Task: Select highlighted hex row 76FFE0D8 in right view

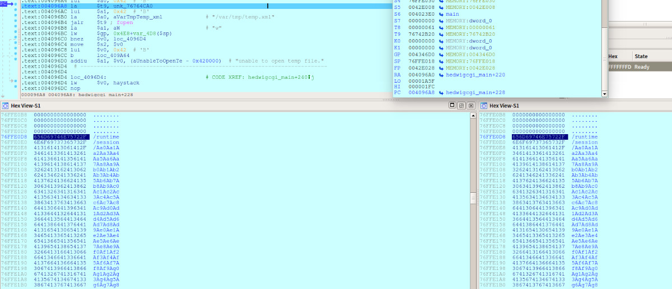Action: [540, 136]
